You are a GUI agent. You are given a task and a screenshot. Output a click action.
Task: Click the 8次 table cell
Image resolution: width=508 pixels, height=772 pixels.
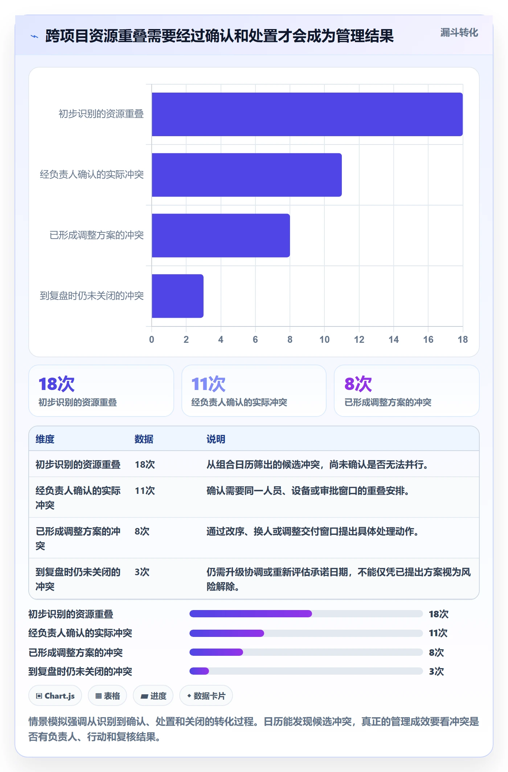[x=142, y=531]
